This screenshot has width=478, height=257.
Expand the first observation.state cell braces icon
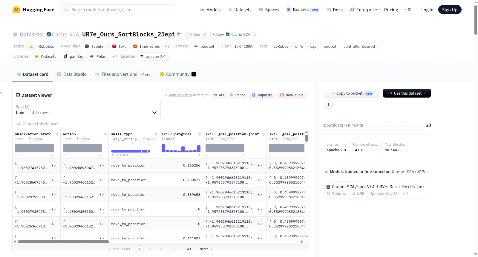tap(54, 165)
